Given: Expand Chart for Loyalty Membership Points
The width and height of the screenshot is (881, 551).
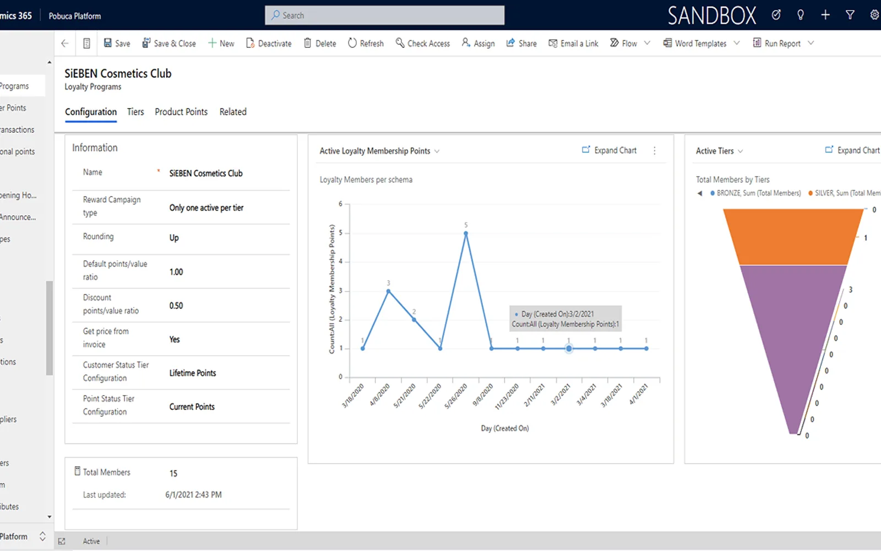Looking at the screenshot, I should [610, 150].
